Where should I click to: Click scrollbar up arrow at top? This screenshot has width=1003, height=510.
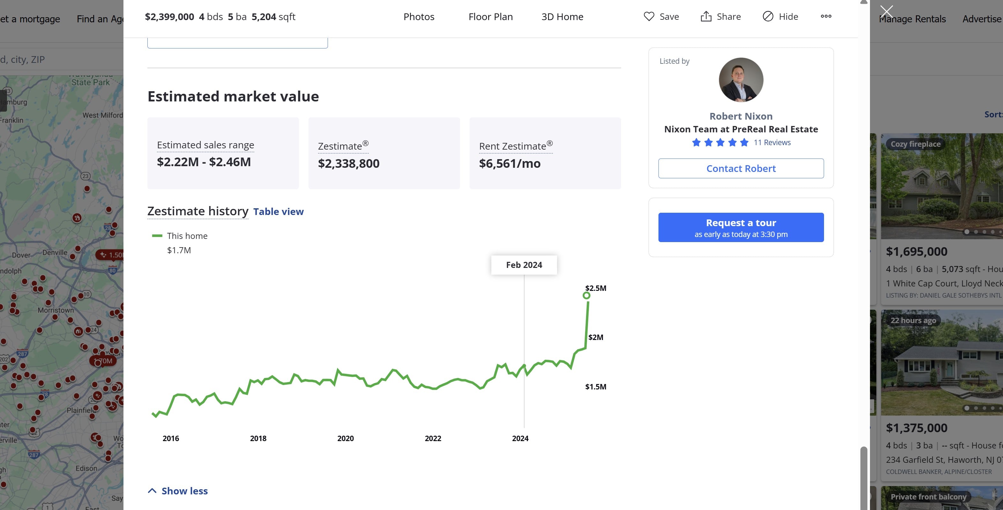point(864,2)
